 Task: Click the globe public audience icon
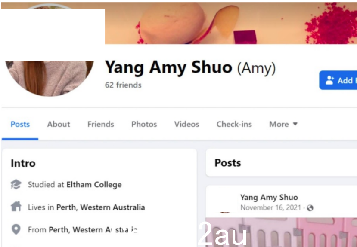point(310,208)
